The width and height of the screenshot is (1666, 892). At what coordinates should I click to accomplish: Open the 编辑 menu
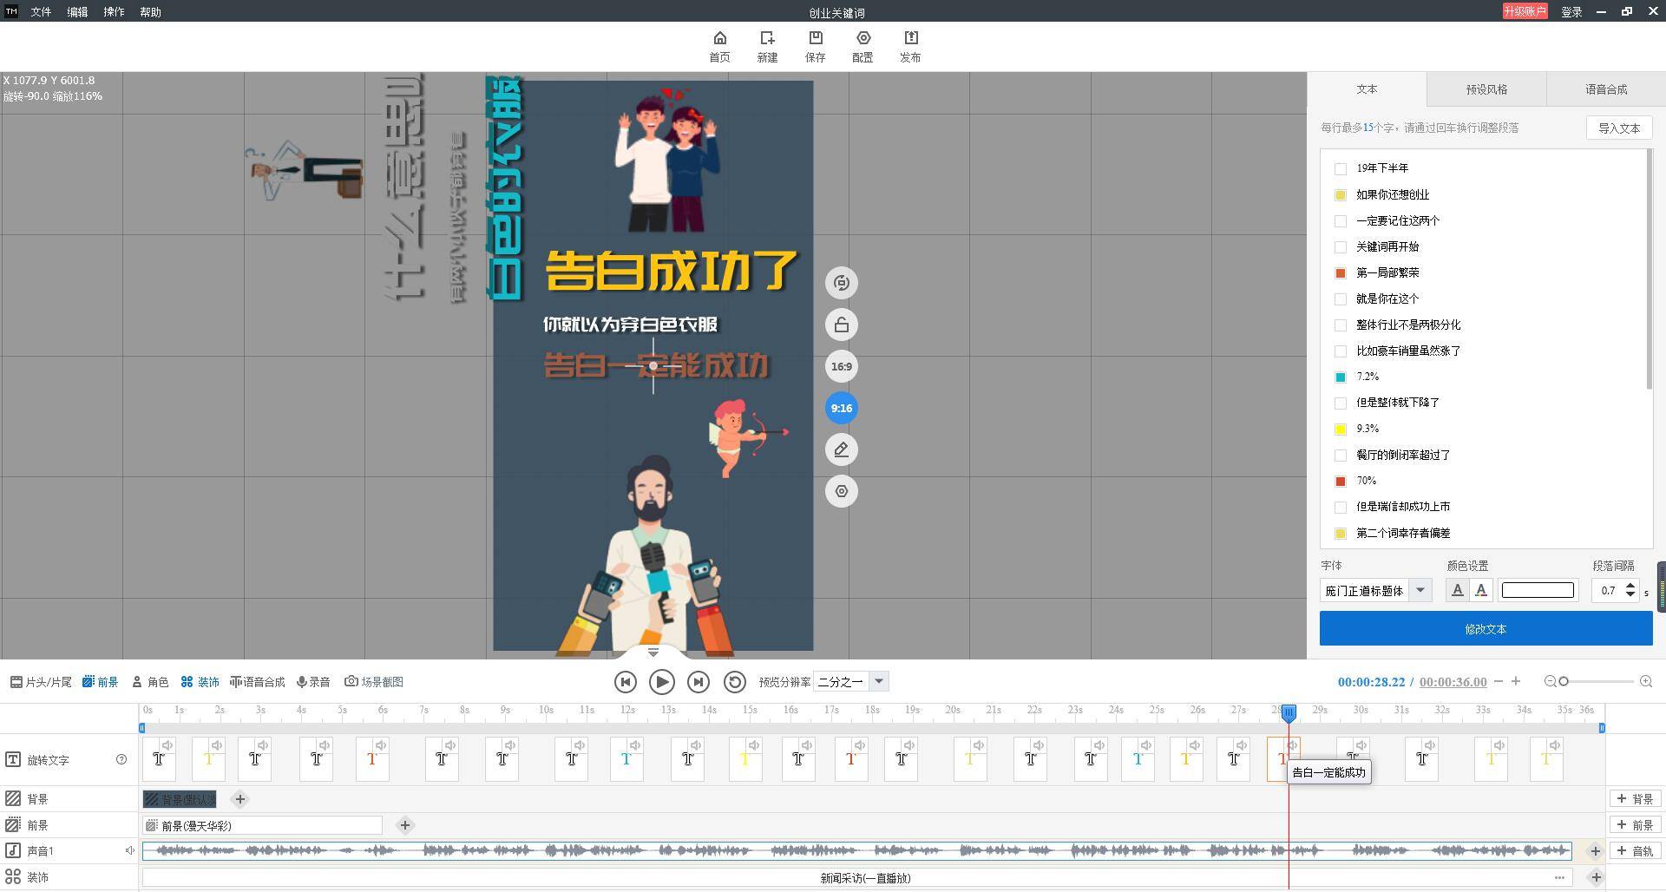(x=77, y=12)
